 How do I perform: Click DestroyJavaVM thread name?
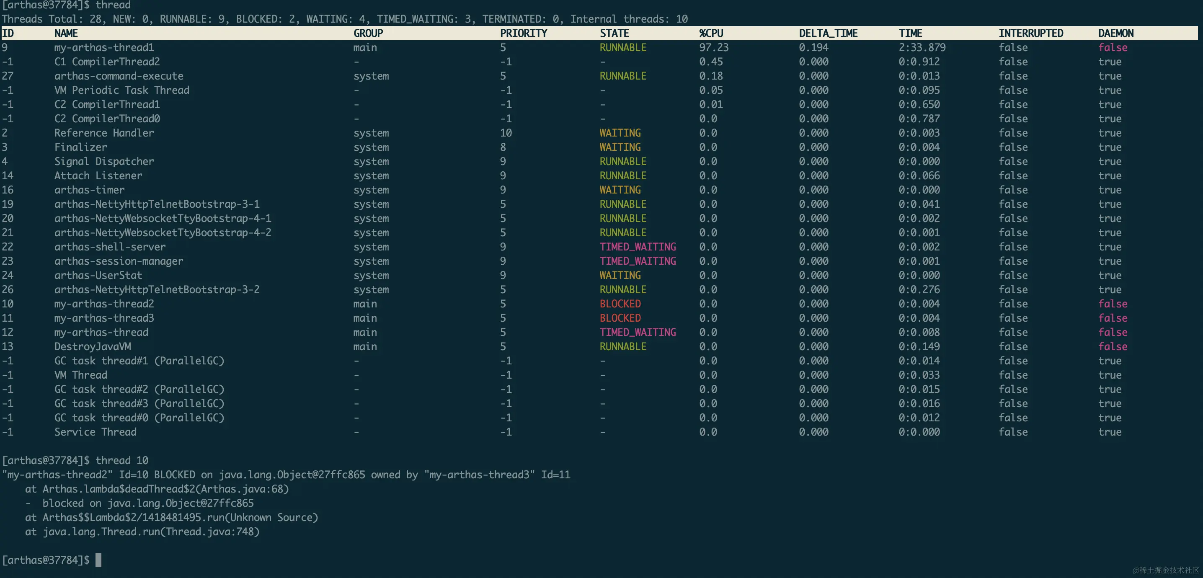pos(93,346)
